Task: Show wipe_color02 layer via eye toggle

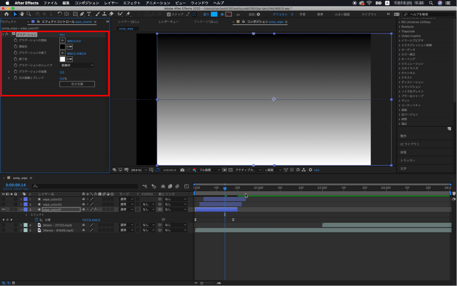Action: click(3, 204)
